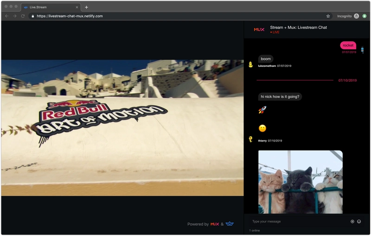Click the Type your message input field

click(299, 222)
